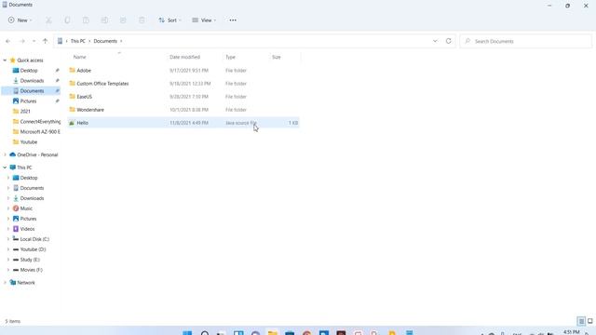The height and width of the screenshot is (335, 596).
Task: Expand the OneDrive - Personal node
Action: [x=5, y=155]
